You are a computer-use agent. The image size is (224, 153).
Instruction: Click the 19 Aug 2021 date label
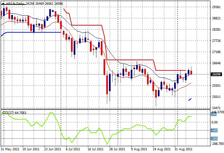click(162, 149)
